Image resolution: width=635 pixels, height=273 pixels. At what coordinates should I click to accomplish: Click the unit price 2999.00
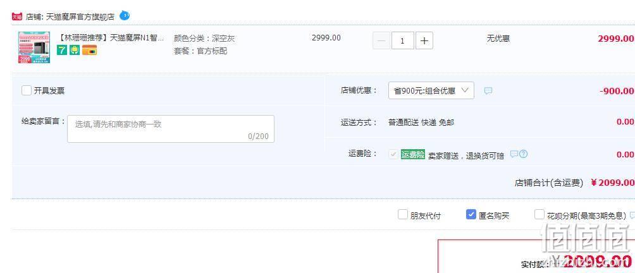click(x=326, y=38)
